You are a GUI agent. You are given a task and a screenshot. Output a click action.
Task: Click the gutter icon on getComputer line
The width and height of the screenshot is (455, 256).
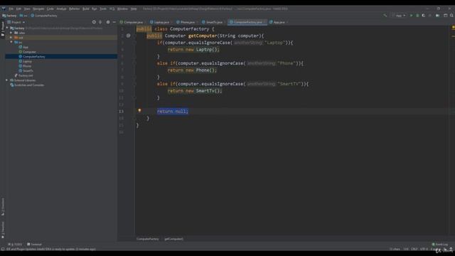pyautogui.click(x=128, y=36)
